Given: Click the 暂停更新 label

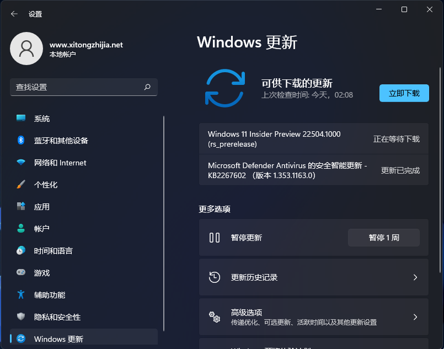Looking at the screenshot, I should tap(247, 238).
